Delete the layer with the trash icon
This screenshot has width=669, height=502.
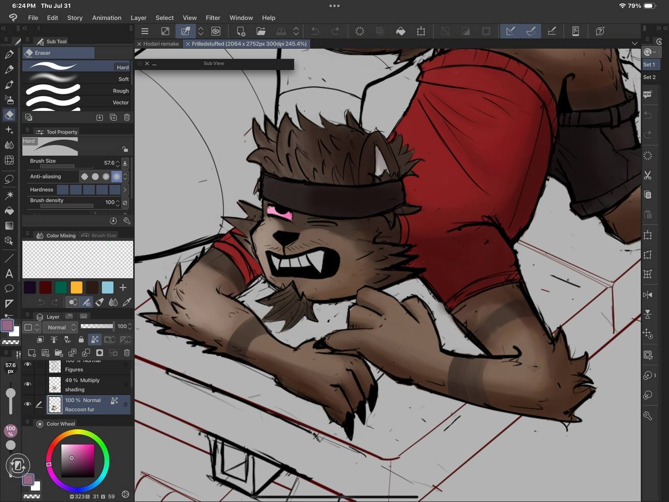[x=126, y=353]
